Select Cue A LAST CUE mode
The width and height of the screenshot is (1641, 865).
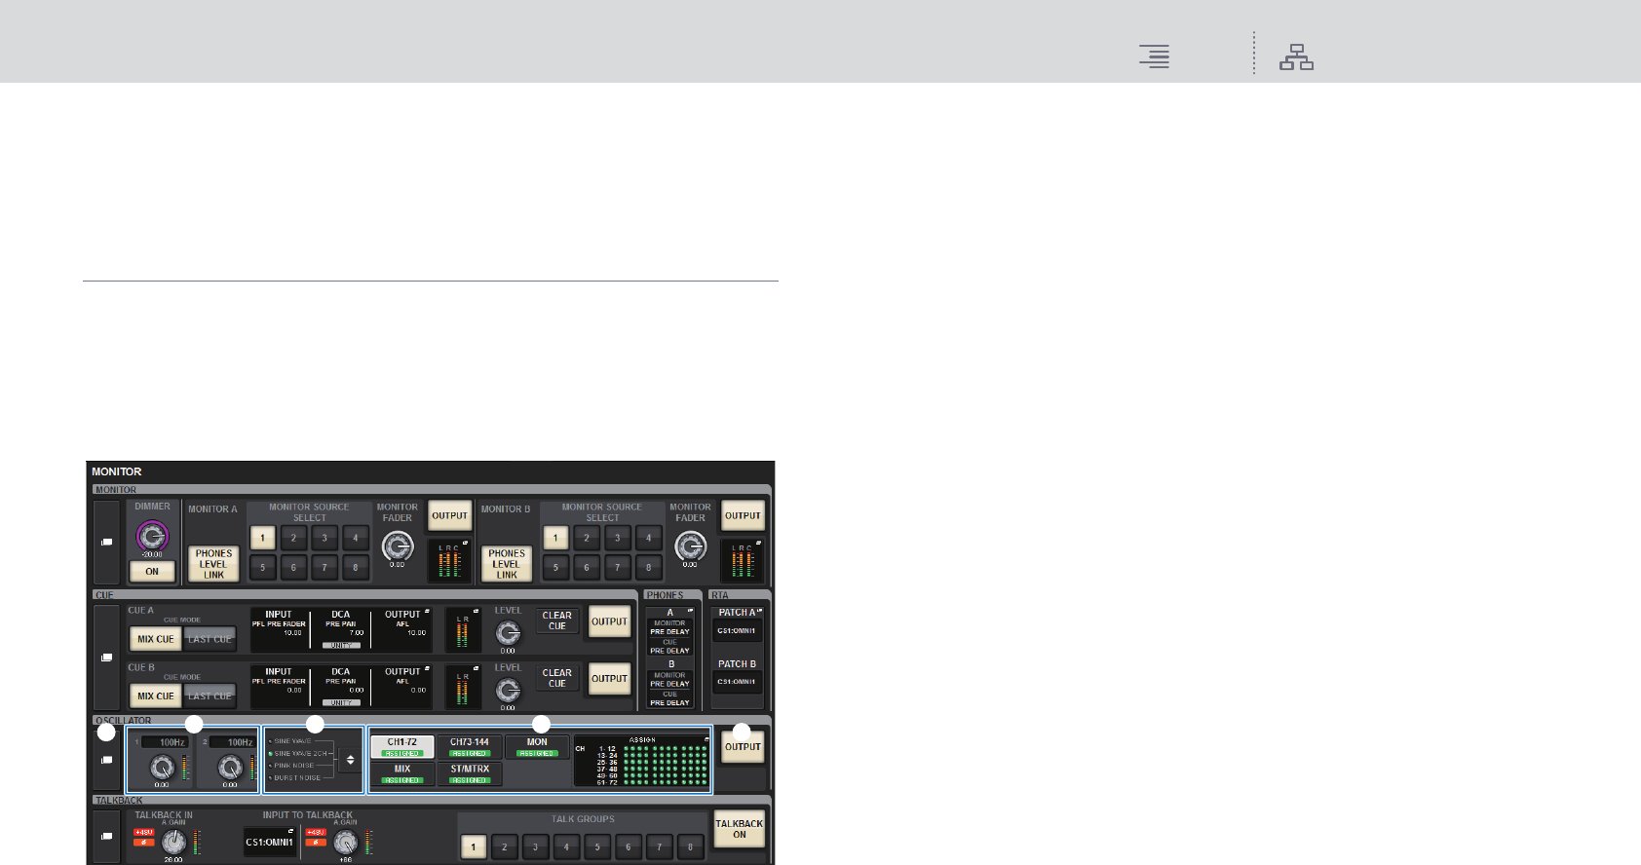click(x=210, y=639)
